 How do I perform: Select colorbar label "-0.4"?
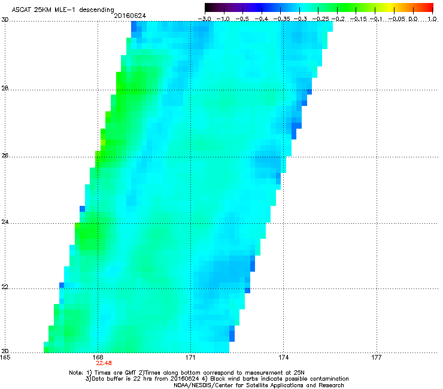(262, 19)
